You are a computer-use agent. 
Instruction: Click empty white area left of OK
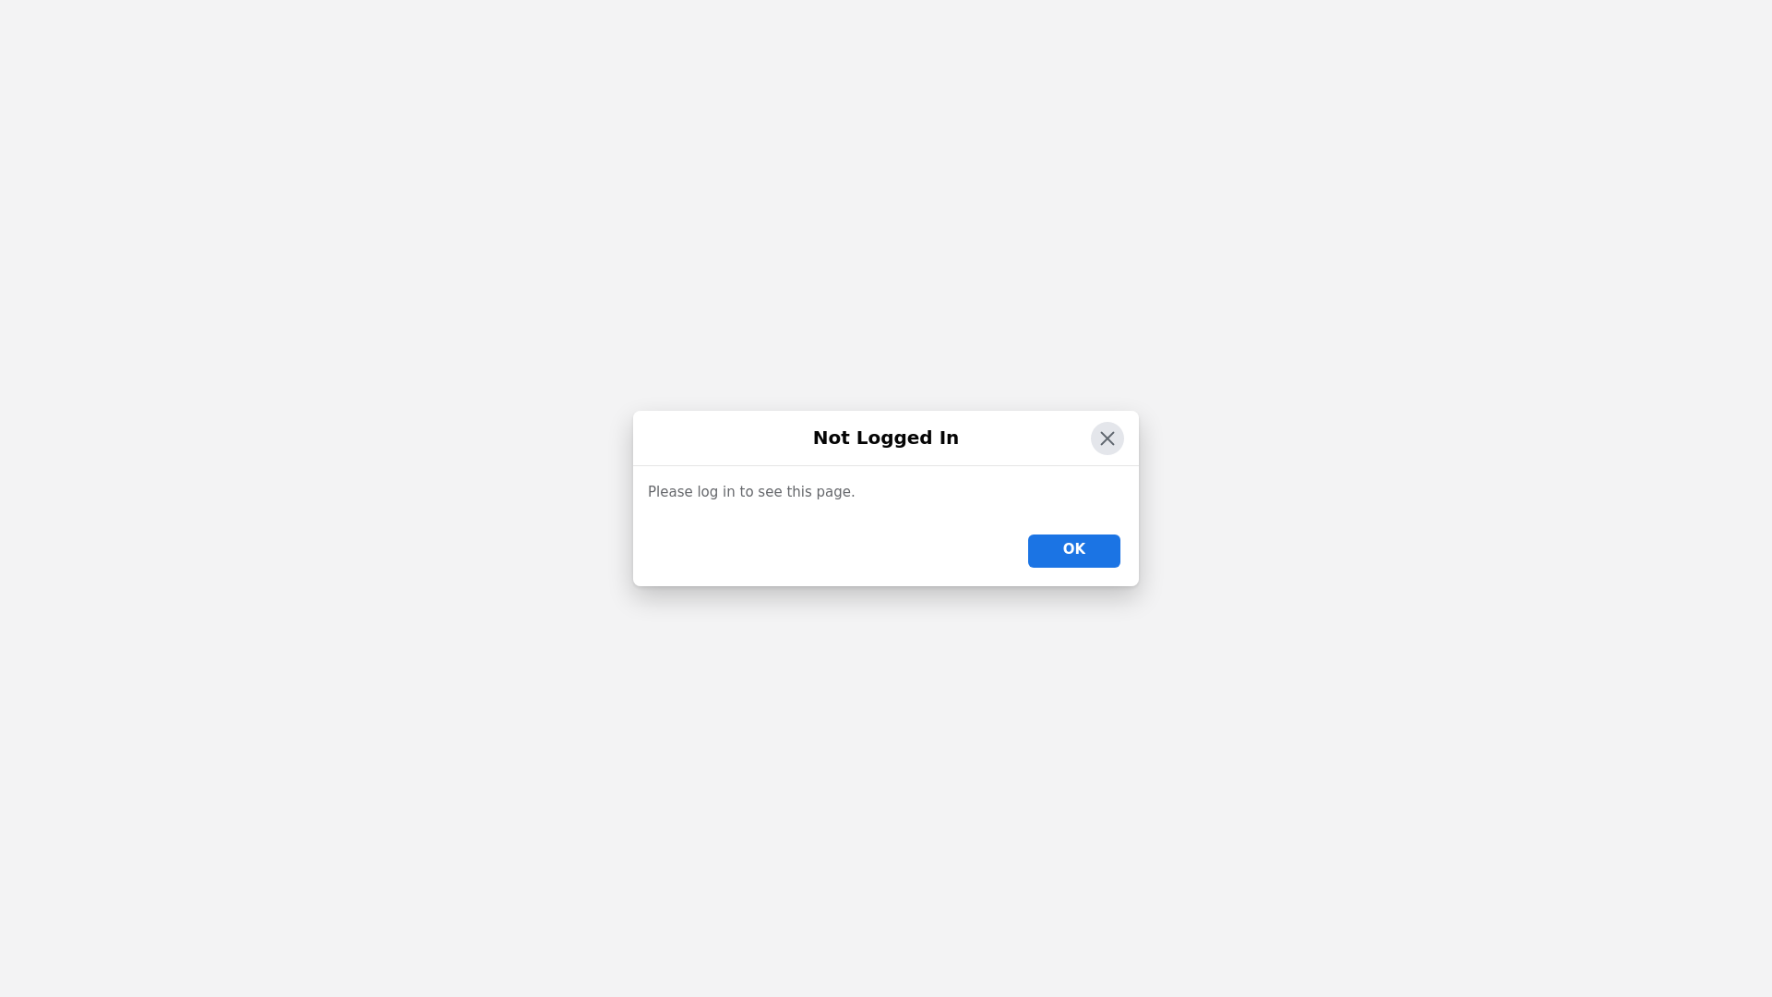click(x=831, y=550)
